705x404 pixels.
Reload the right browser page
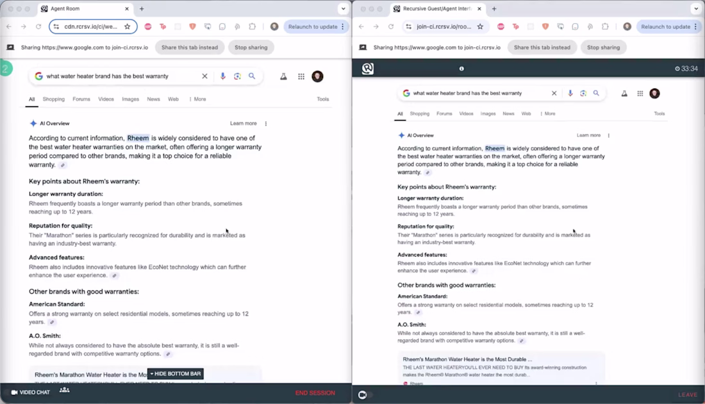point(391,26)
